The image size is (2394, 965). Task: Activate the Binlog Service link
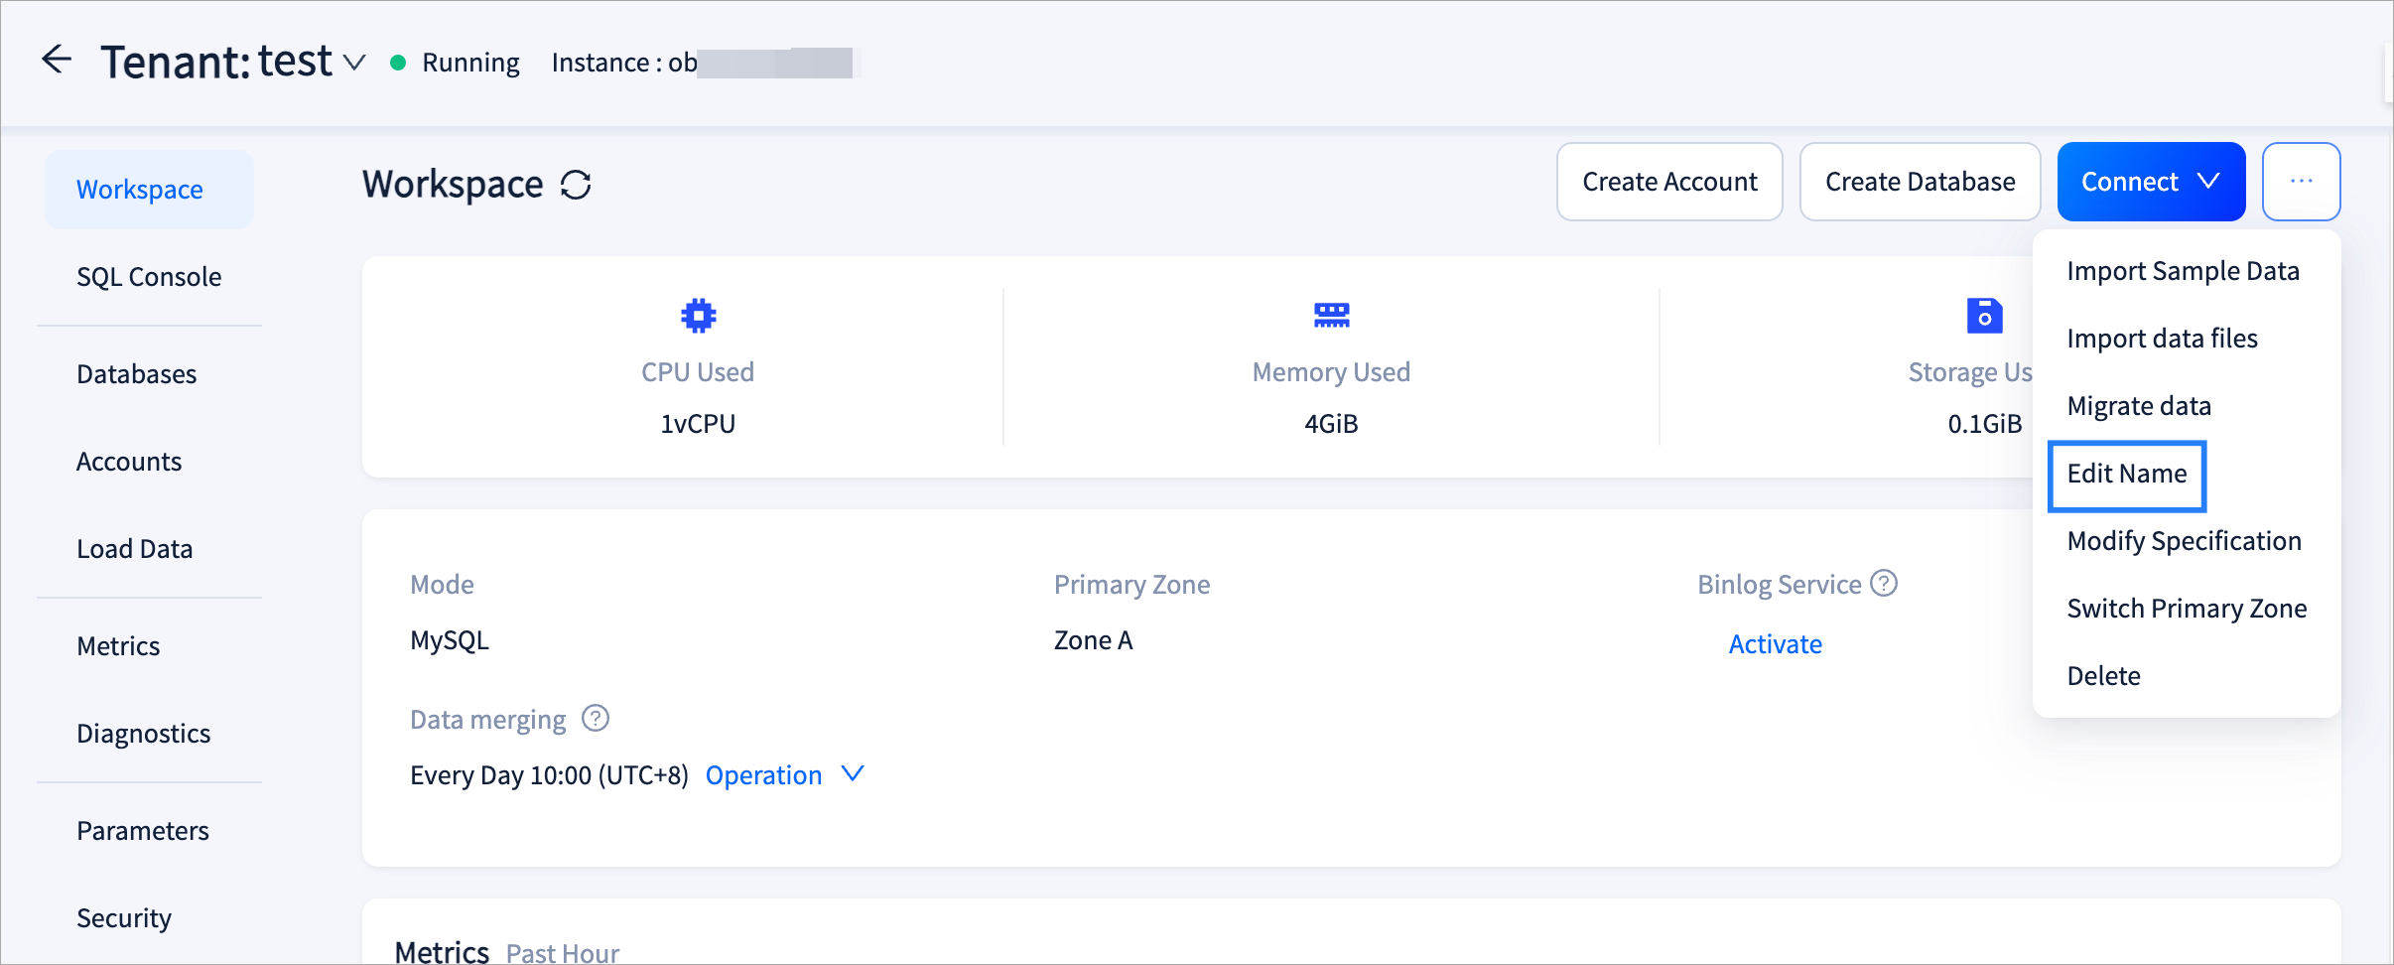tap(1775, 644)
